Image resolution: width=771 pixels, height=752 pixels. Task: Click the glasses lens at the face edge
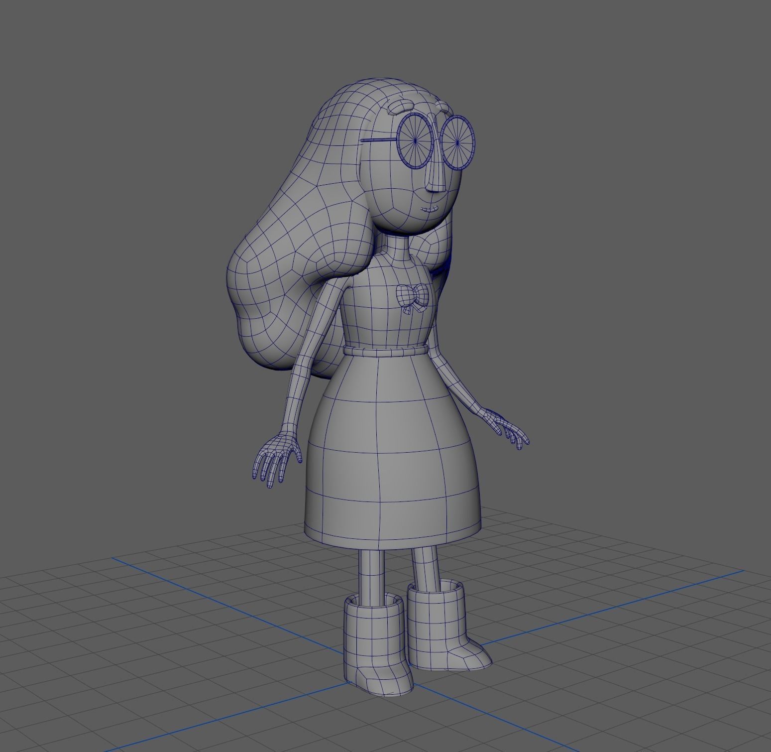tap(457, 143)
